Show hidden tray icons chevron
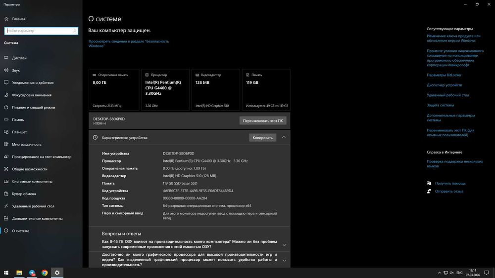This screenshot has width=495, height=278. 439,273
